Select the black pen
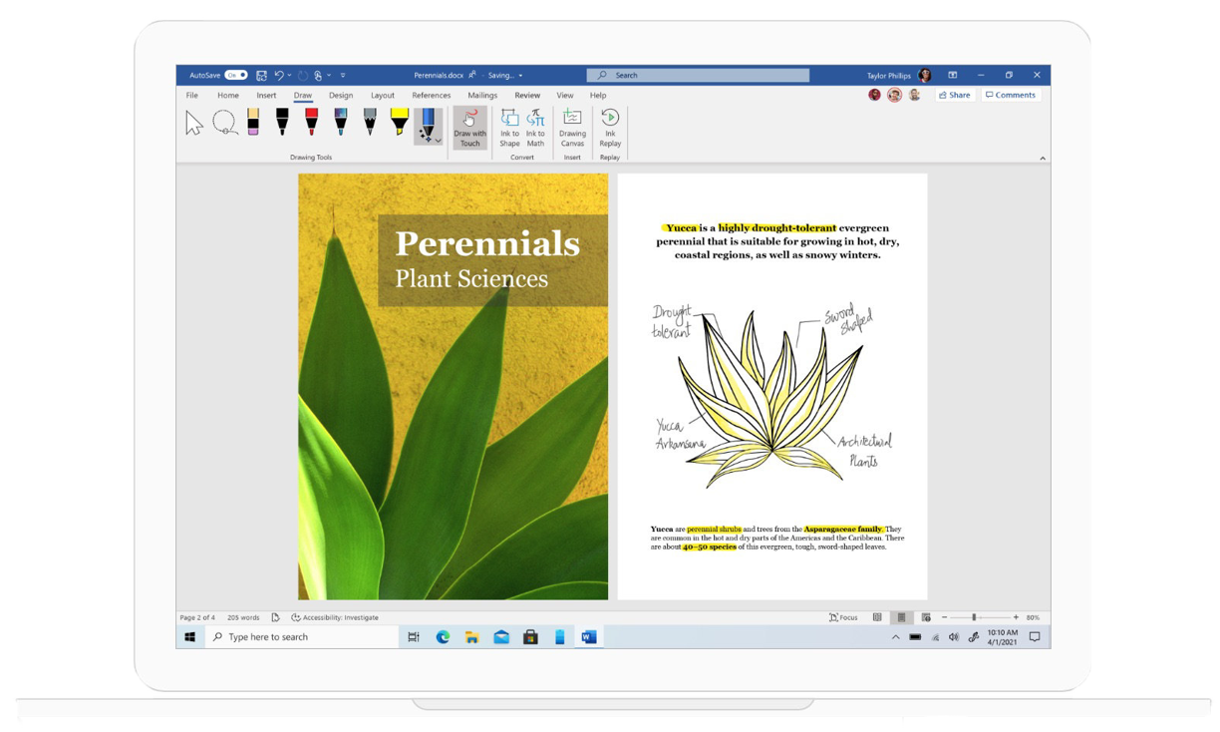Screen dimensions: 1220x732 (x=282, y=122)
